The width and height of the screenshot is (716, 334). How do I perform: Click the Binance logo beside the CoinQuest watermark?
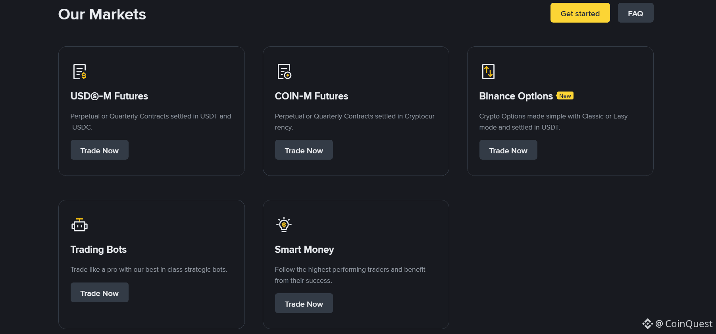pos(647,324)
